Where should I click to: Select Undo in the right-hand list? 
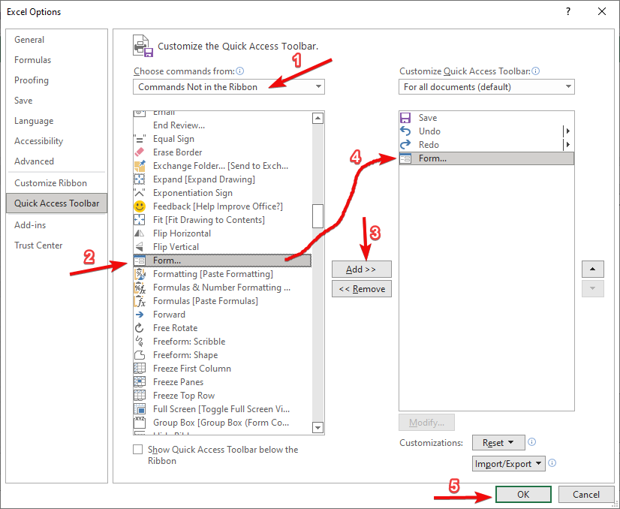pos(450,131)
